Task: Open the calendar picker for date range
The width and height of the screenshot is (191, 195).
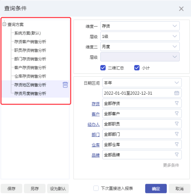Action: tap(177, 93)
